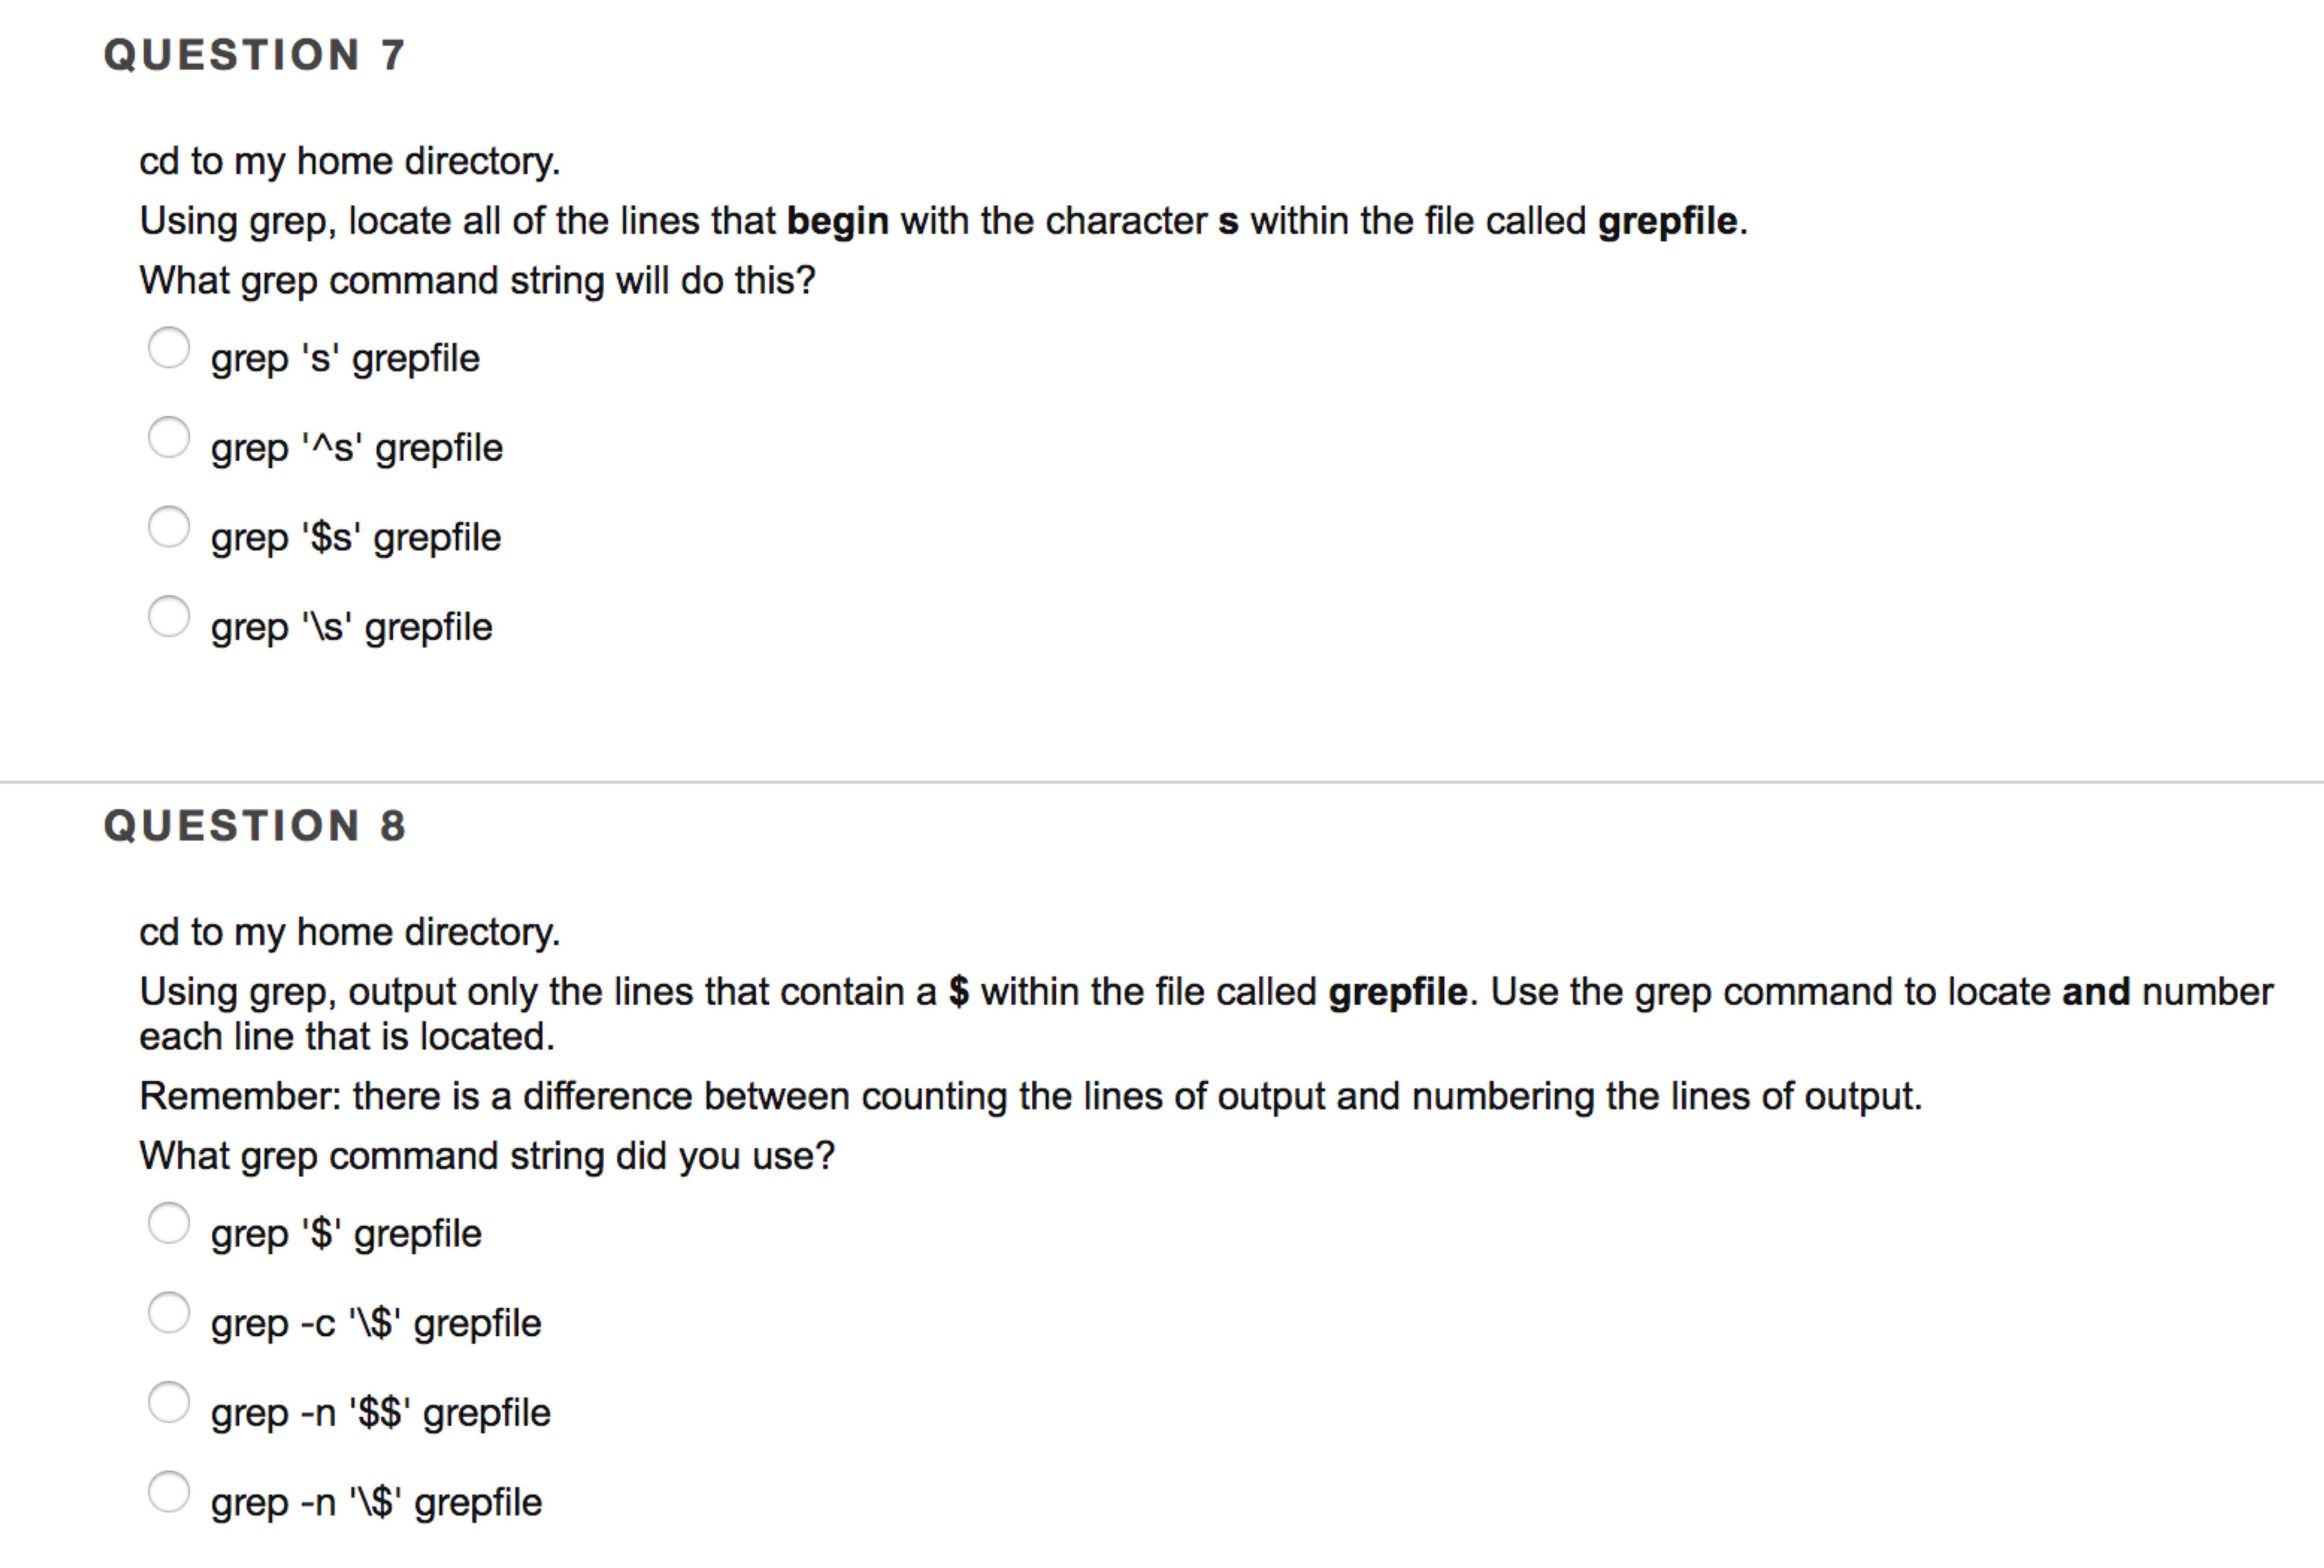Choose the grep '^s' grepfile option
Viewport: 2324px width, 1568px height.
(x=169, y=437)
